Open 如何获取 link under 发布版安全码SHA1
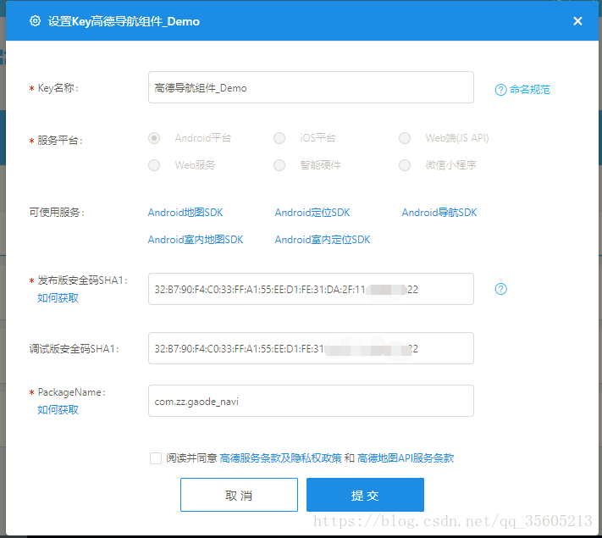The height and width of the screenshot is (538, 602). tap(58, 298)
